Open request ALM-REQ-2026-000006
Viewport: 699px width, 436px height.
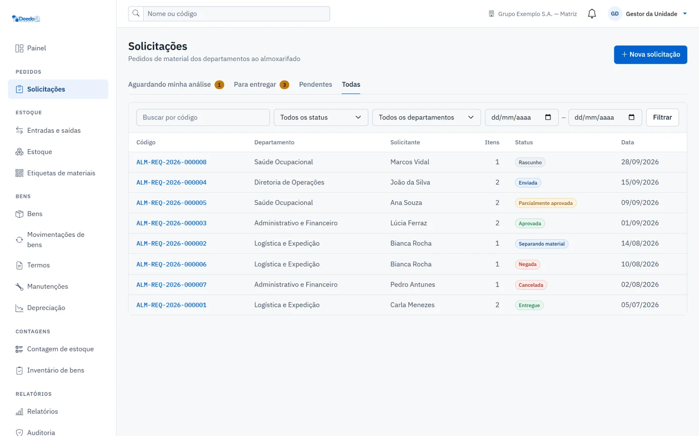pyautogui.click(x=171, y=264)
